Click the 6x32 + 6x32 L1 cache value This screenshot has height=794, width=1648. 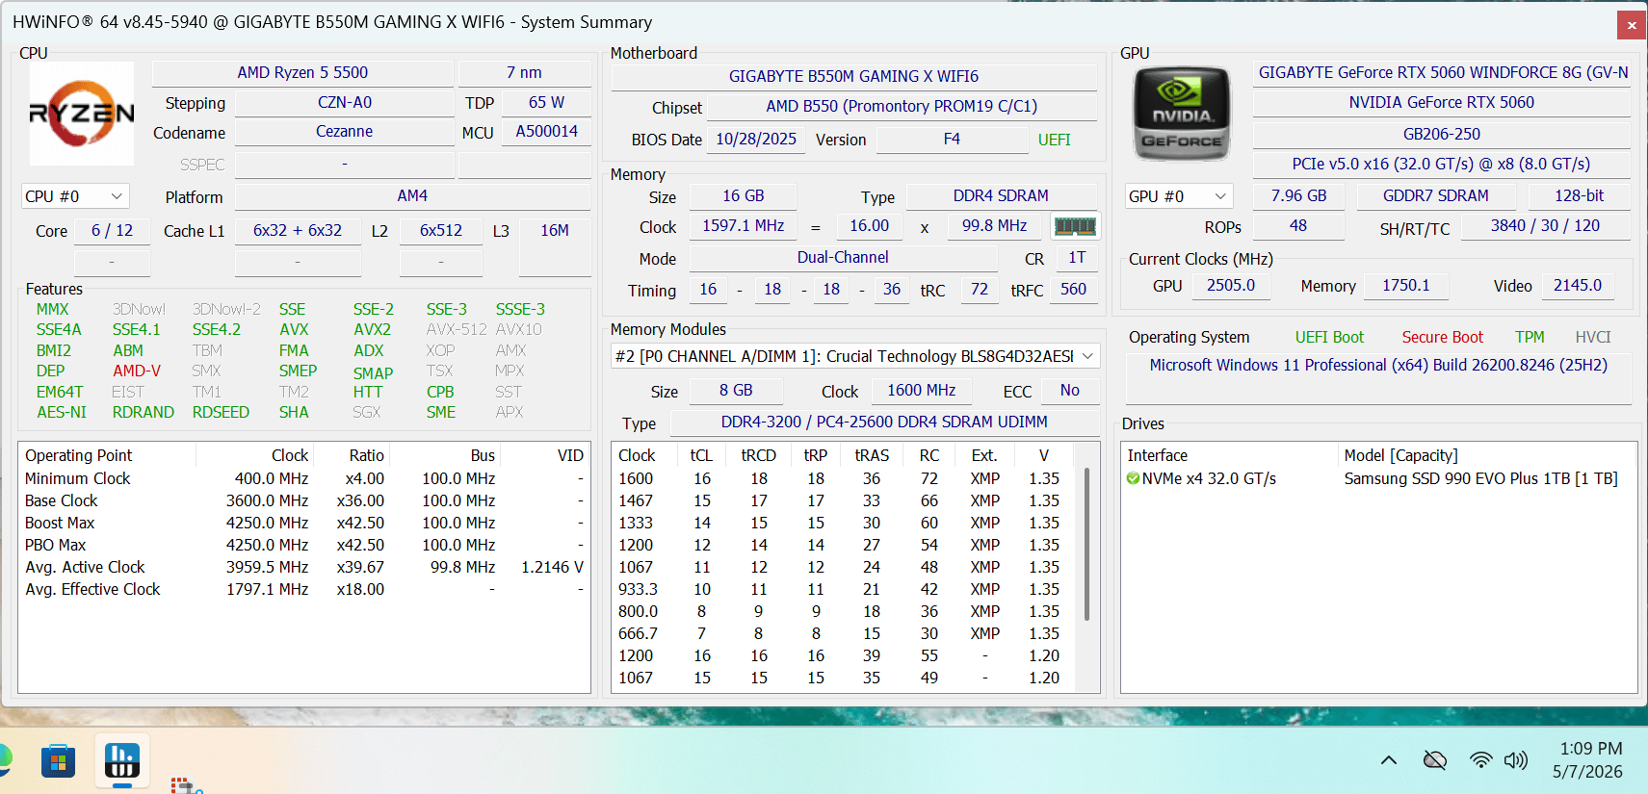click(298, 230)
